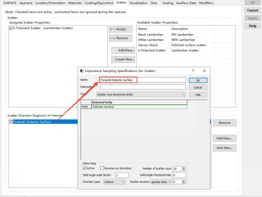Click the main window Help button
This screenshot has width=262, height=197.
click(253, 26)
